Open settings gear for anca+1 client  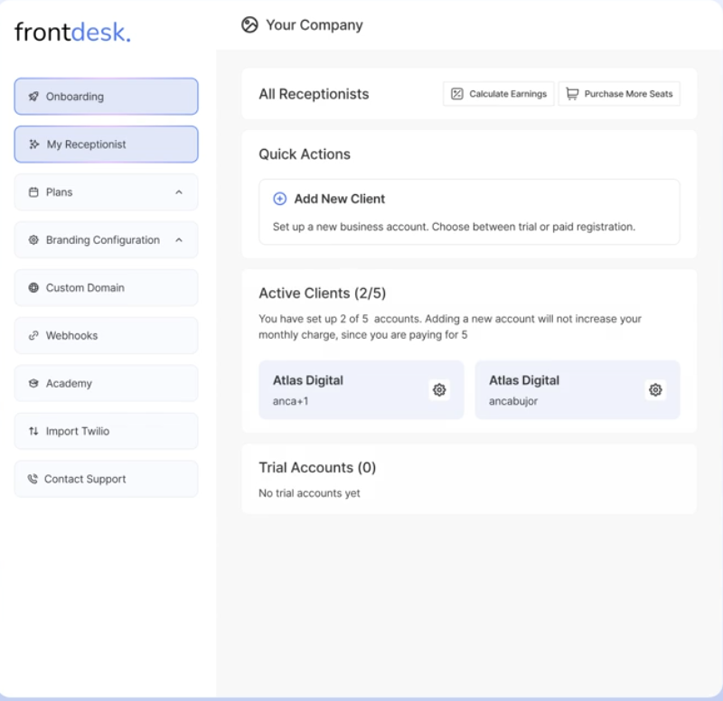[x=439, y=390]
